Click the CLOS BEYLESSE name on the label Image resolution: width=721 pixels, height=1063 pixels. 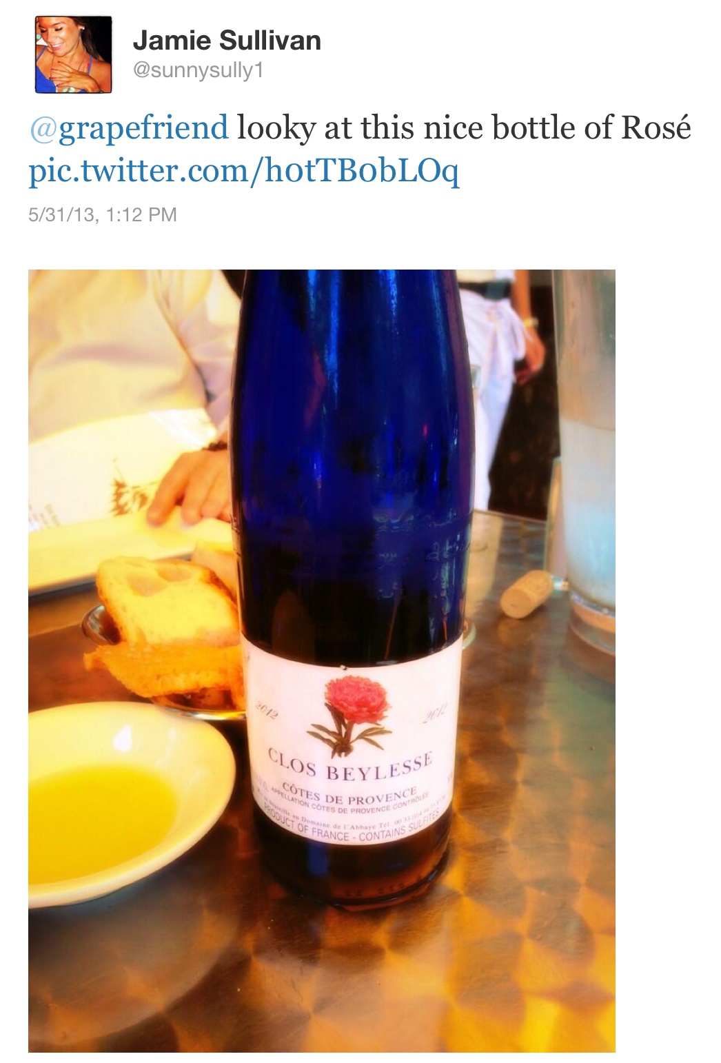[x=349, y=767]
